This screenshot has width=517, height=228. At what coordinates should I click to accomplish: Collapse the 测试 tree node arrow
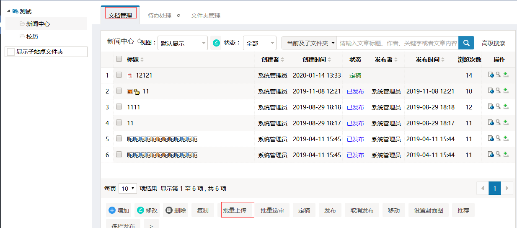tap(8, 11)
